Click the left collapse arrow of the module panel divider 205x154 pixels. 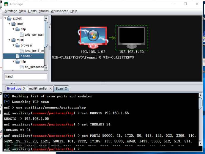(50, 24)
